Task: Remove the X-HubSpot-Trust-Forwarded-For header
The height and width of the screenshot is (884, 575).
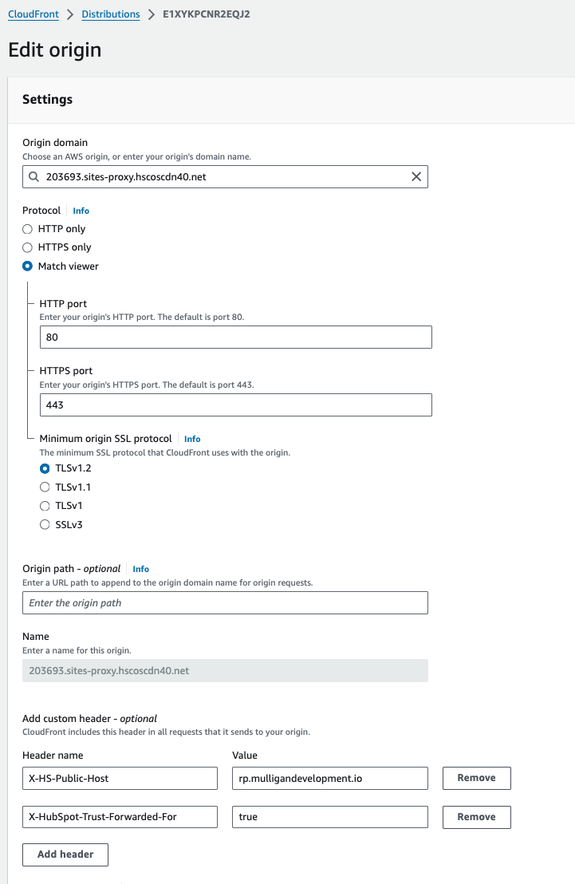Action: point(476,817)
